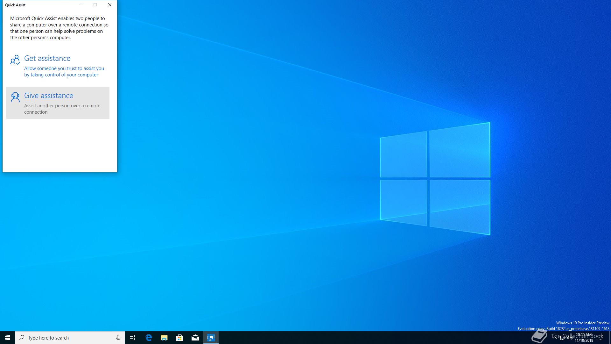The image size is (611, 344).
Task: Select the Give assistance option
Action: (x=58, y=103)
